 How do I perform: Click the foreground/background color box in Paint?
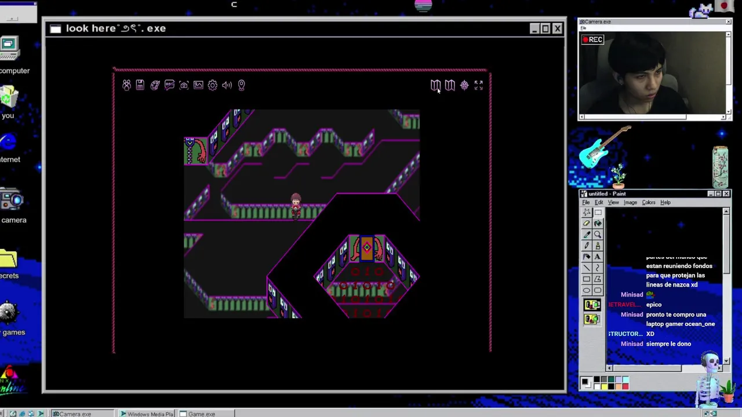585,383
